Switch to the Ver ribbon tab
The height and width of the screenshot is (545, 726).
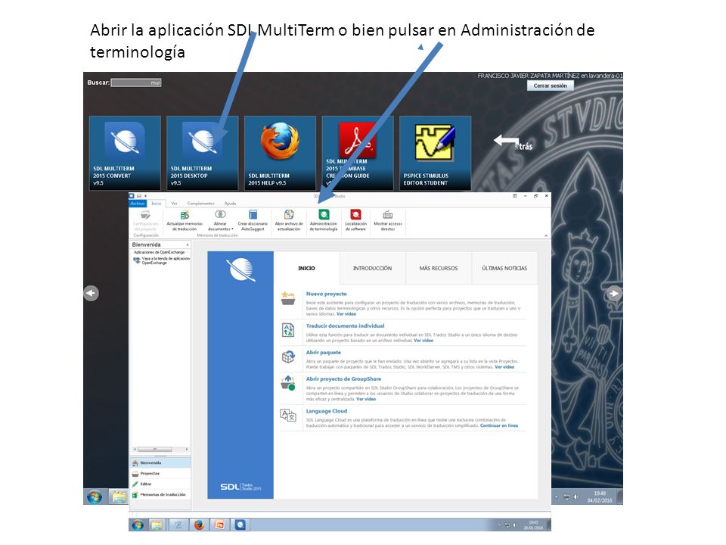click(174, 204)
